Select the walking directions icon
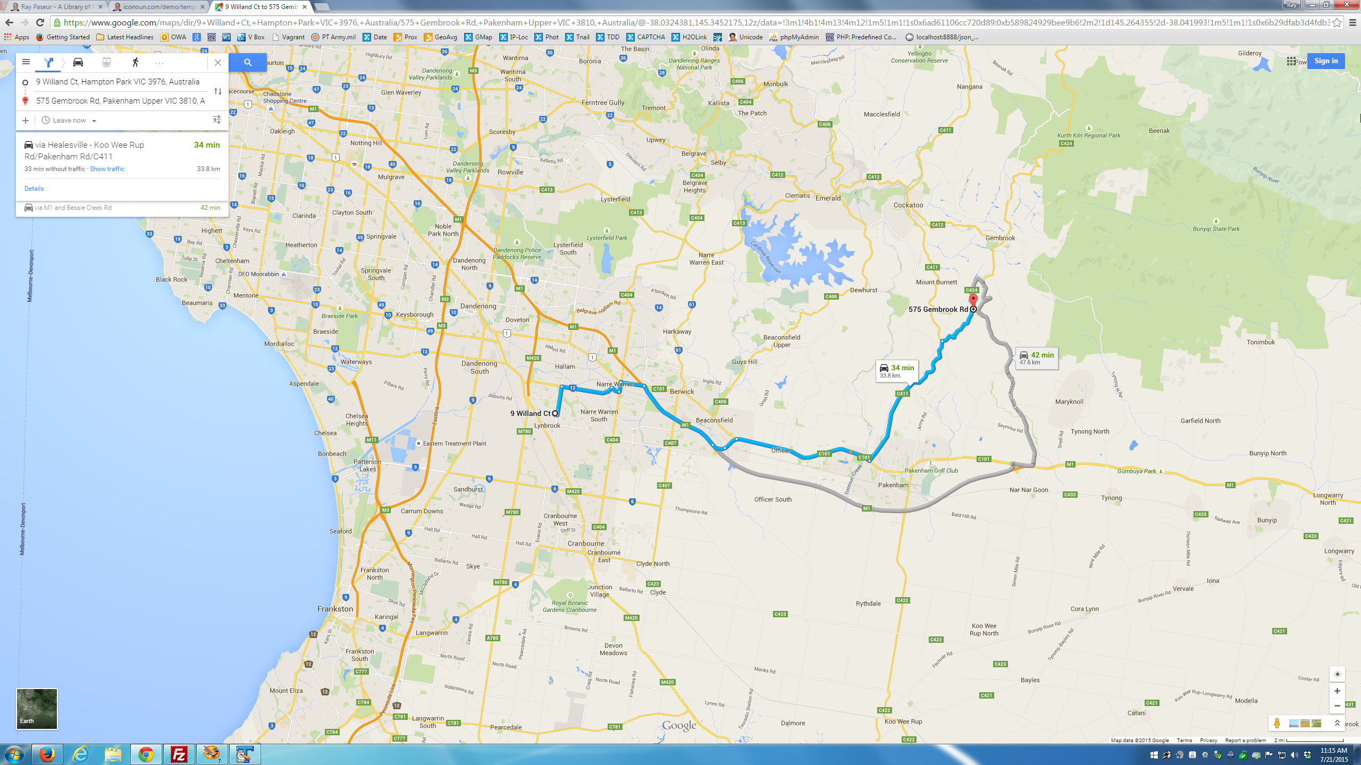The image size is (1361, 765). point(135,62)
